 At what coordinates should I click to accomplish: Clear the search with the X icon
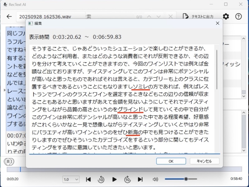click(170, 17)
